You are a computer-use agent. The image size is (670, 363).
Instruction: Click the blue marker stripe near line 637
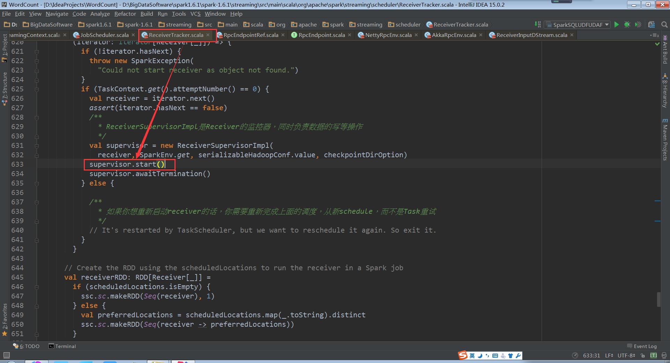tap(657, 201)
